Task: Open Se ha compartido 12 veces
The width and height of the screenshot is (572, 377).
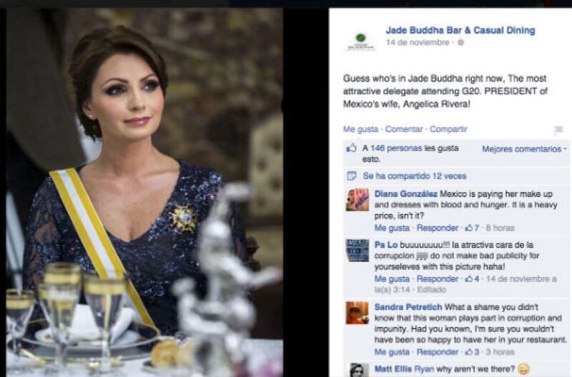Action: point(415,176)
